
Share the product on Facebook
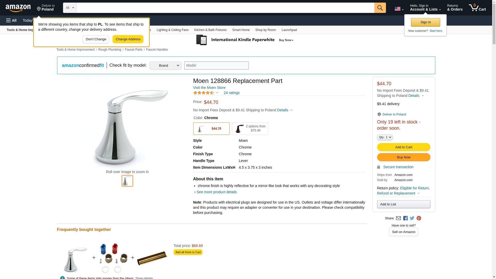tap(405, 218)
